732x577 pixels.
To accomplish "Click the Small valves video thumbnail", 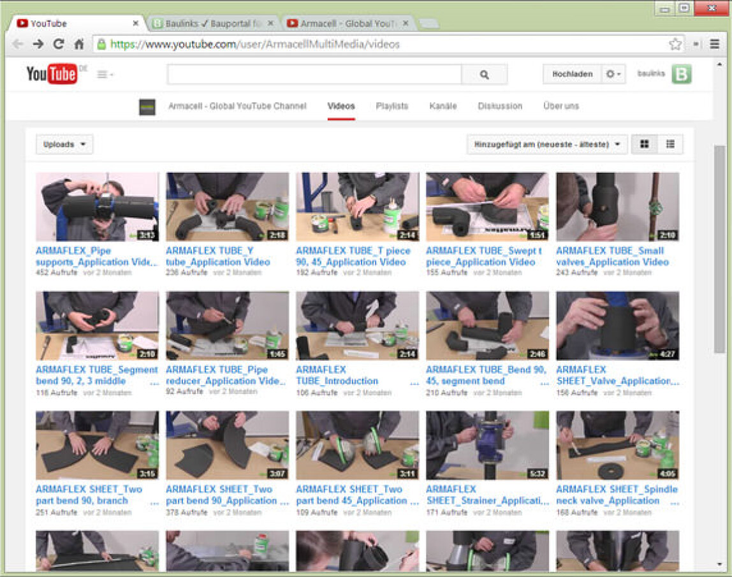I will pos(618,207).
